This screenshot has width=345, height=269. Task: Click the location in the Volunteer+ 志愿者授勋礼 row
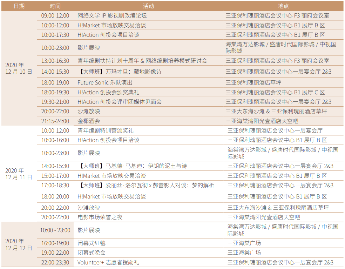[280, 262]
